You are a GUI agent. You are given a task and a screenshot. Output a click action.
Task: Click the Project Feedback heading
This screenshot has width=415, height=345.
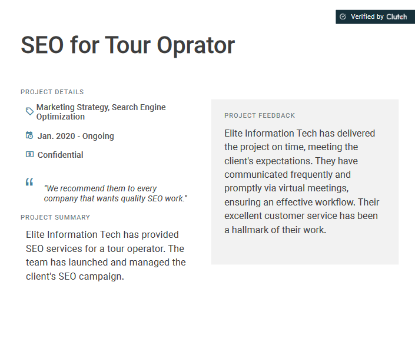[260, 115]
